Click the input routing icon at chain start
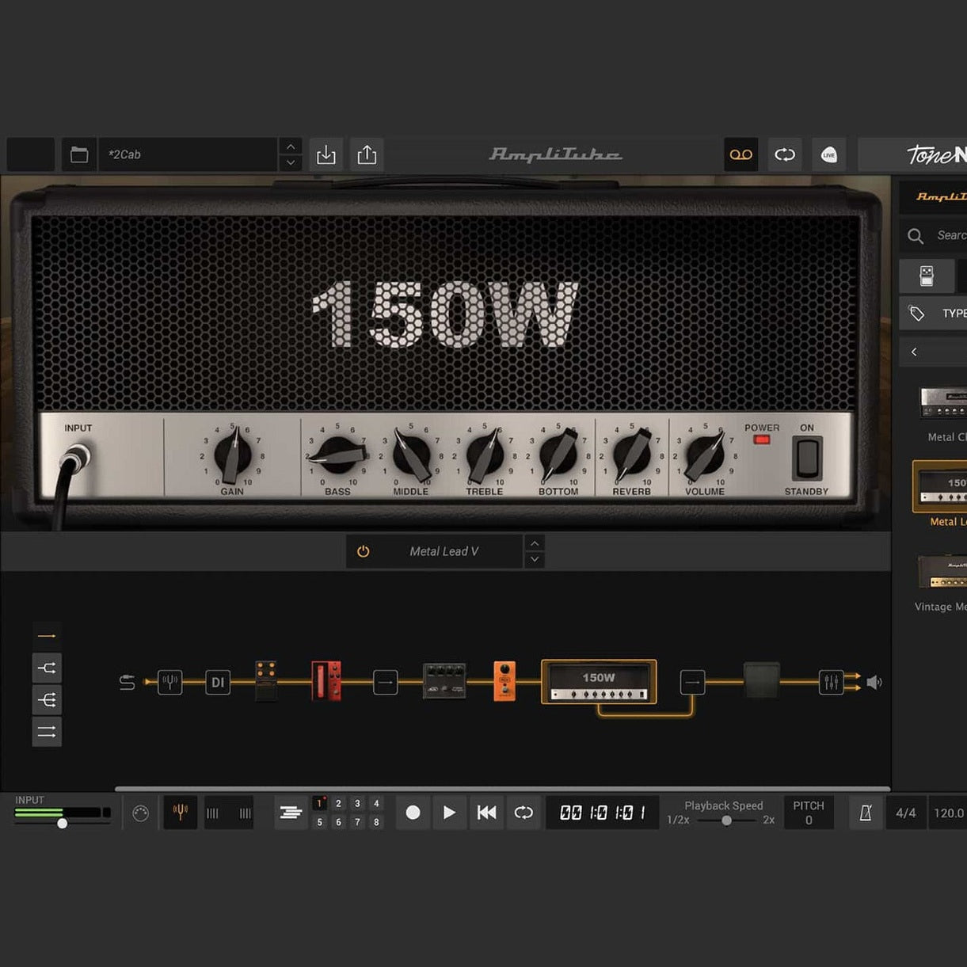 (127, 682)
